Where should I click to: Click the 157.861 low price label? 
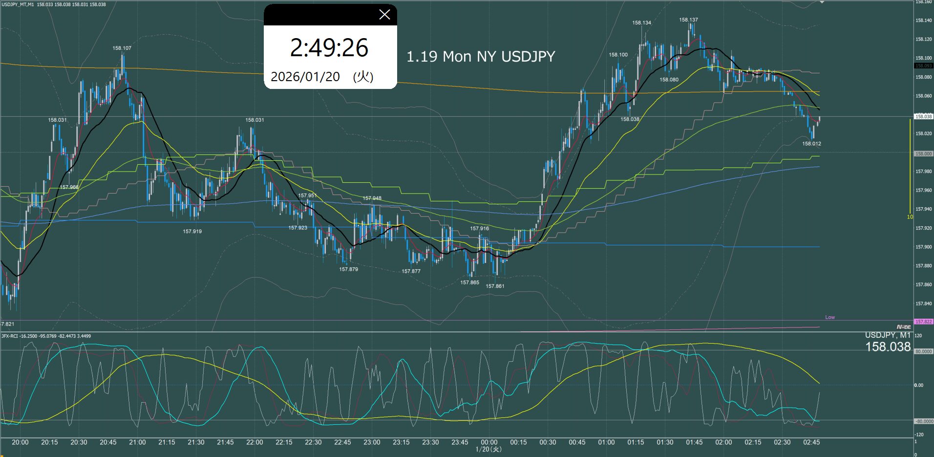click(495, 286)
